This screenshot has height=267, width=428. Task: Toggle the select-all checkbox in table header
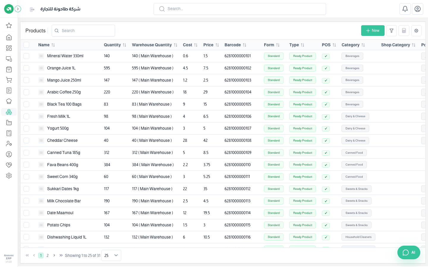pyautogui.click(x=26, y=45)
